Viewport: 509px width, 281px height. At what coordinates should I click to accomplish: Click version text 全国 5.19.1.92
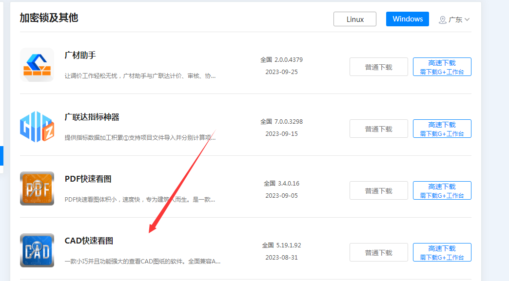[281, 245]
